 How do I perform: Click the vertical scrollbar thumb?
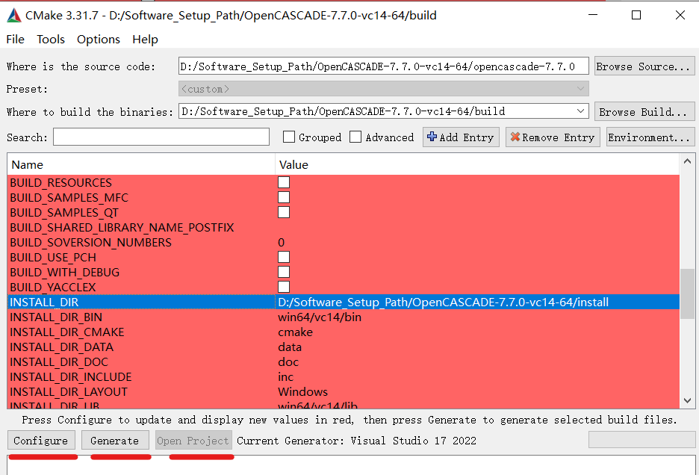(687, 294)
